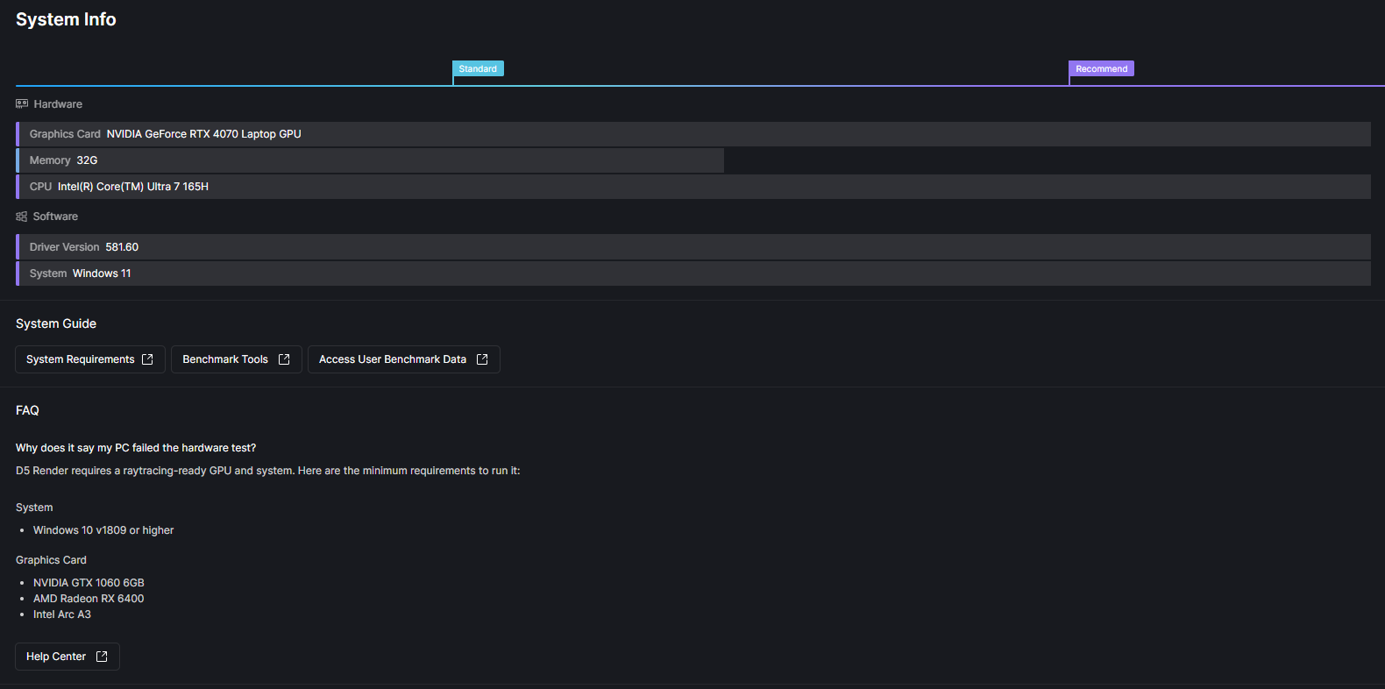Select the Memory 32G bar
Screen dimensions: 1385x689
coord(370,160)
